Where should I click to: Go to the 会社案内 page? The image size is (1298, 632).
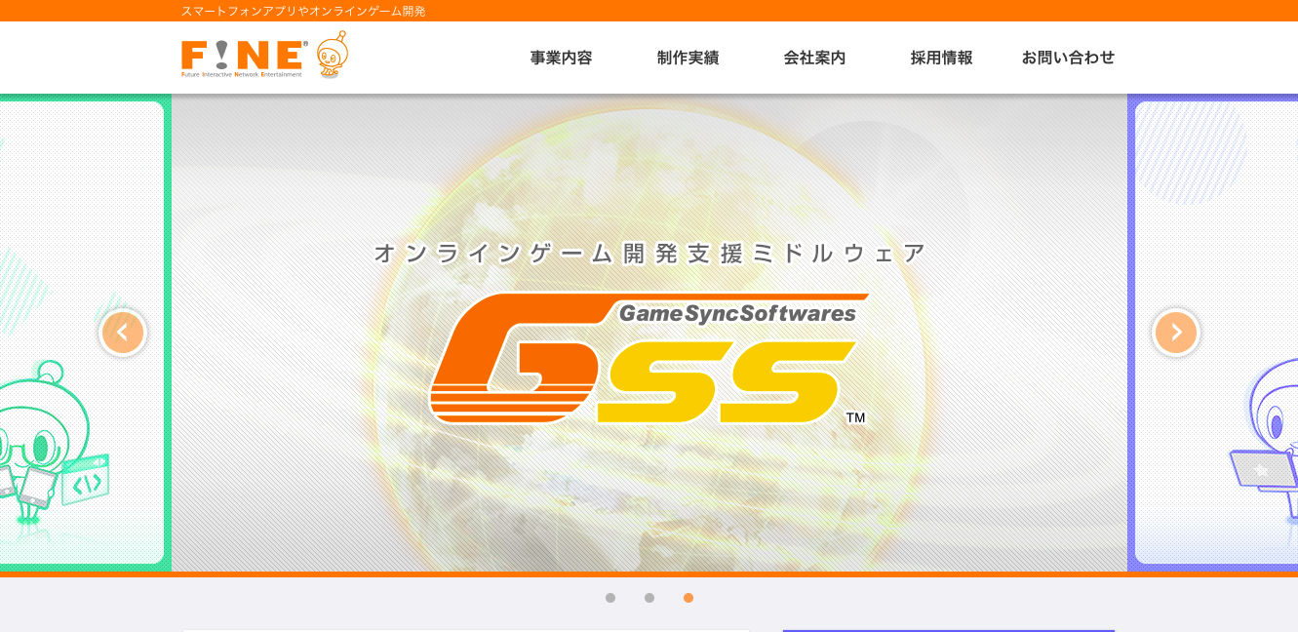point(814,58)
